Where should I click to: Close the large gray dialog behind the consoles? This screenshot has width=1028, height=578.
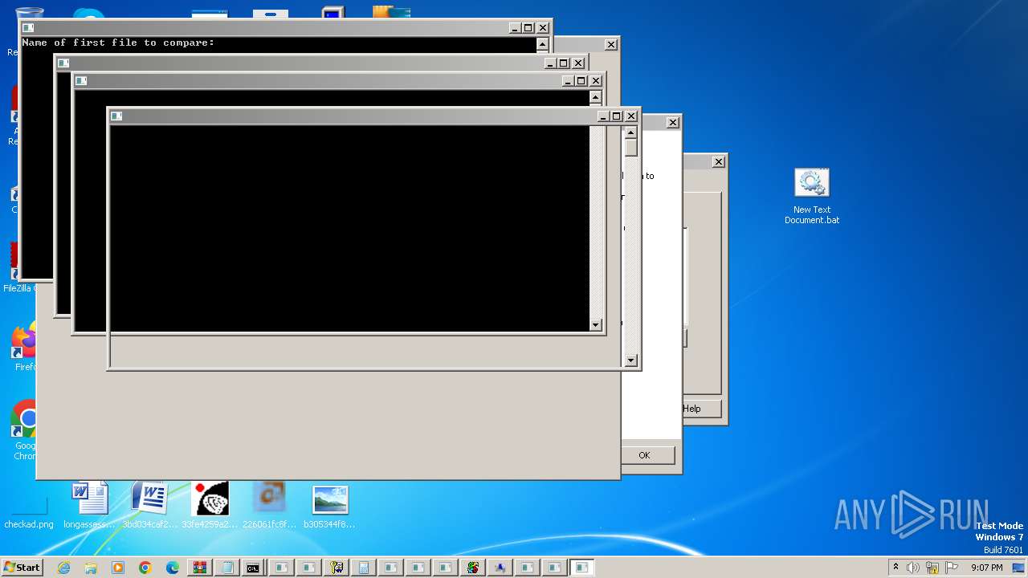[611, 45]
